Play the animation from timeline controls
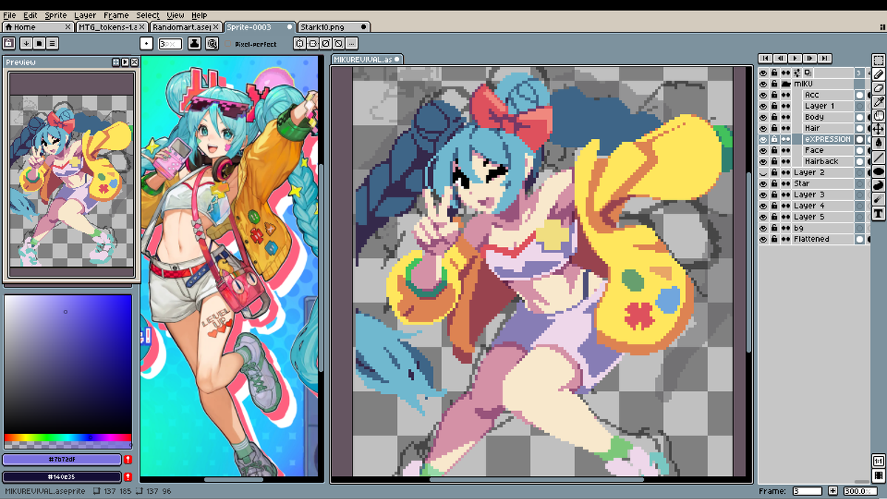This screenshot has width=887, height=499. coord(795,58)
